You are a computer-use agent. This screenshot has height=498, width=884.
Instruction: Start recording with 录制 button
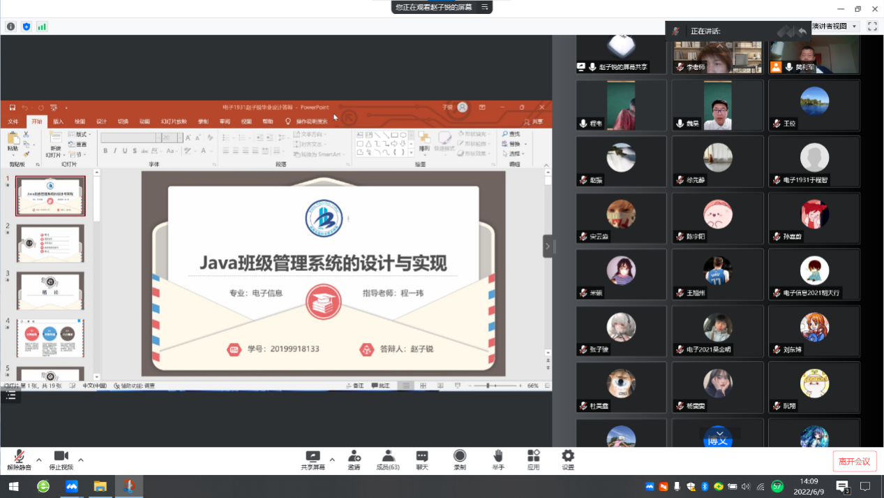(460, 460)
